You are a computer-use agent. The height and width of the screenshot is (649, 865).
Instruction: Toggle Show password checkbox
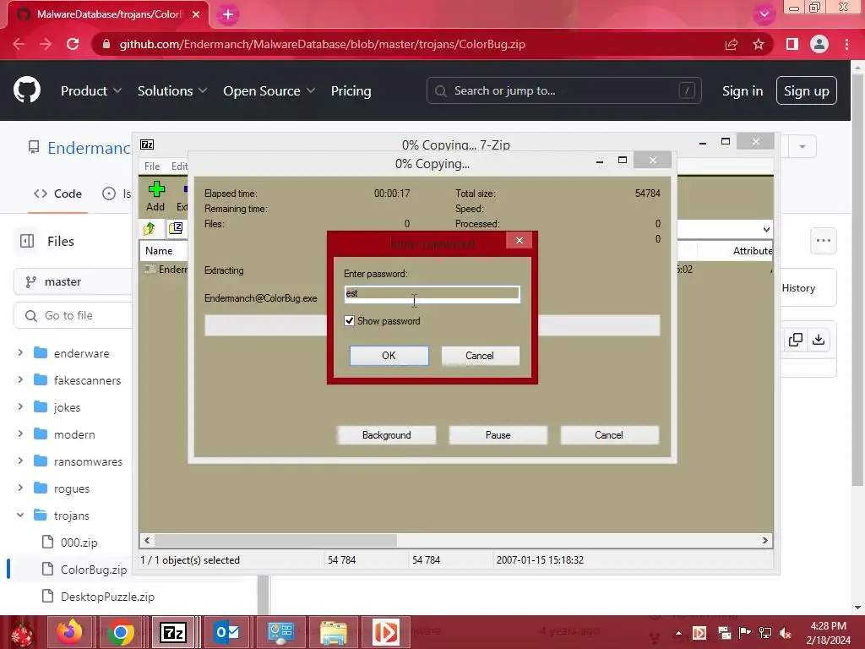(349, 320)
